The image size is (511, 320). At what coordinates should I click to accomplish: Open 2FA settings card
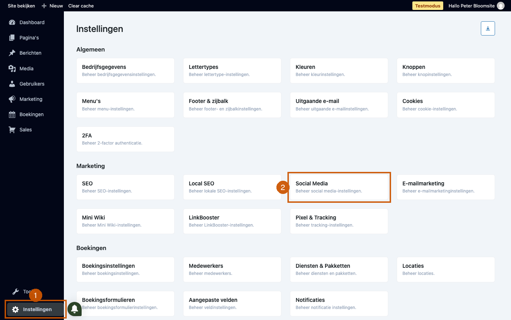pos(125,139)
